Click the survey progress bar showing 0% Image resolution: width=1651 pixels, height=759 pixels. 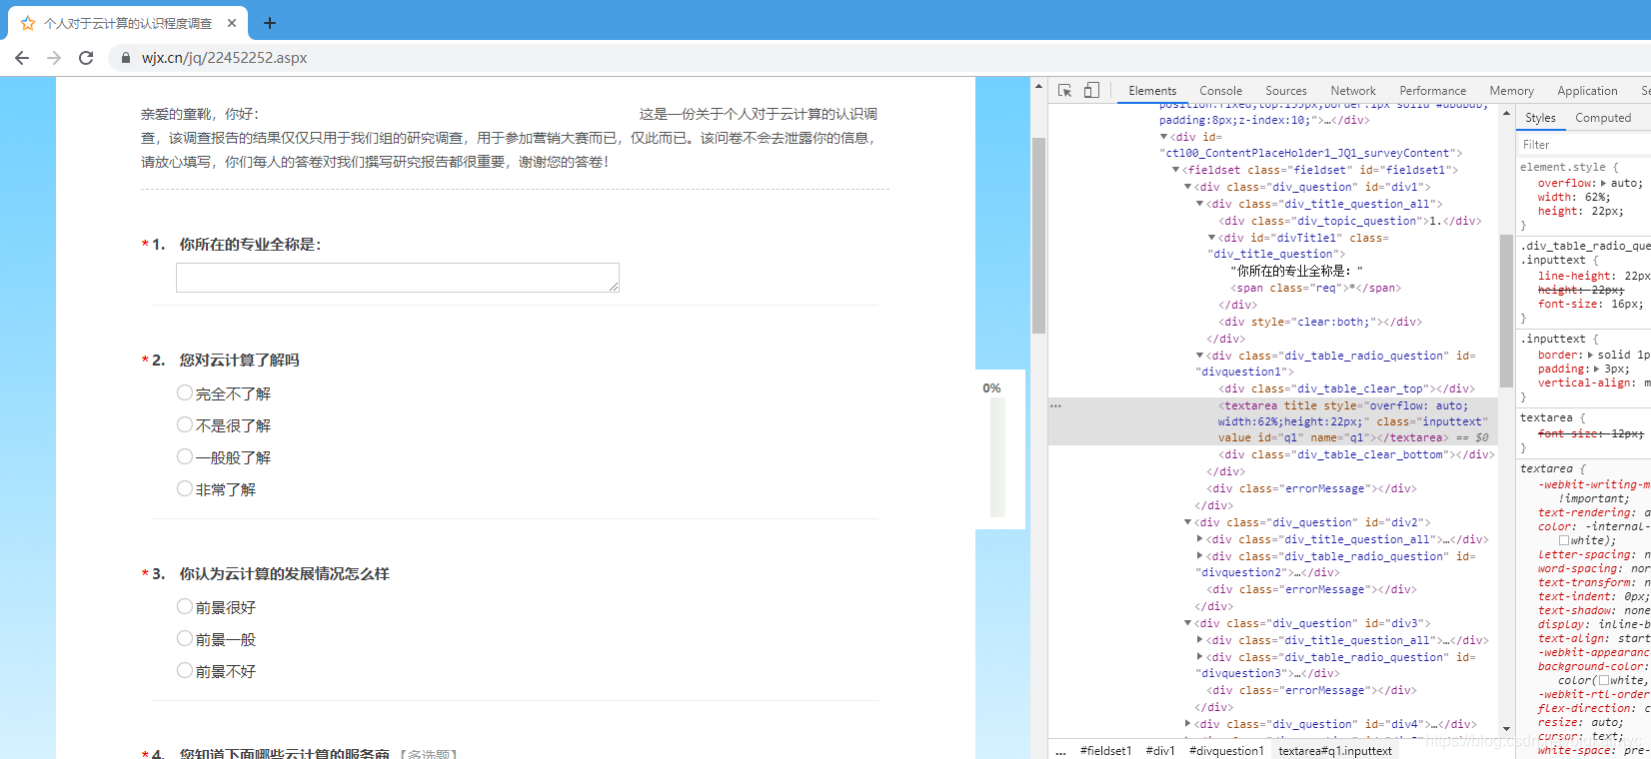[996, 456]
